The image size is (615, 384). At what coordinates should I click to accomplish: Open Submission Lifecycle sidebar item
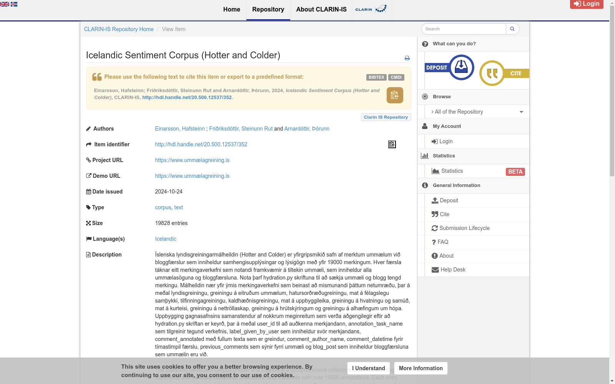pyautogui.click(x=460, y=228)
